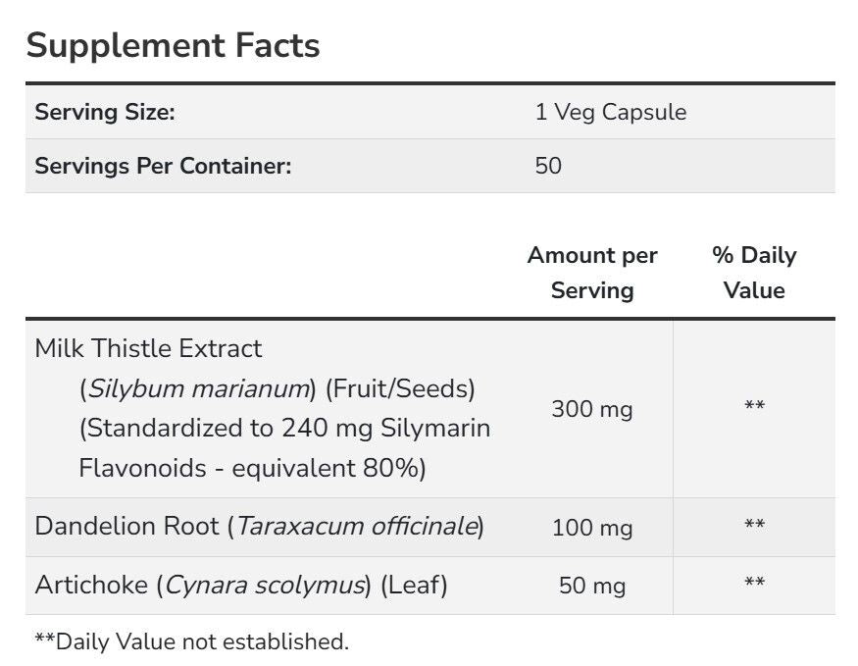Select the Artichoke Cynara scolymus row label
This screenshot has width=858, height=666.
click(241, 585)
